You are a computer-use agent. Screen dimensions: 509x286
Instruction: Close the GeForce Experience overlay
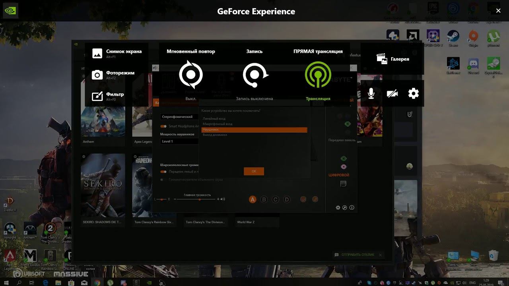(498, 11)
